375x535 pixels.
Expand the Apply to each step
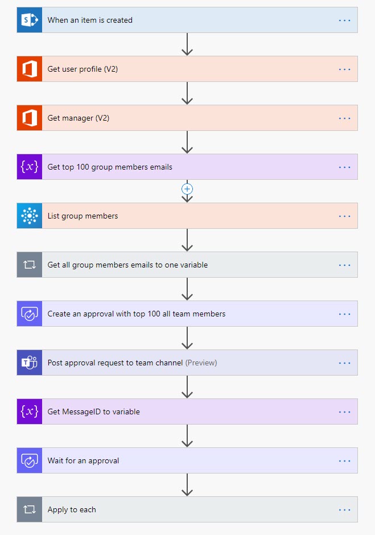(x=171, y=509)
